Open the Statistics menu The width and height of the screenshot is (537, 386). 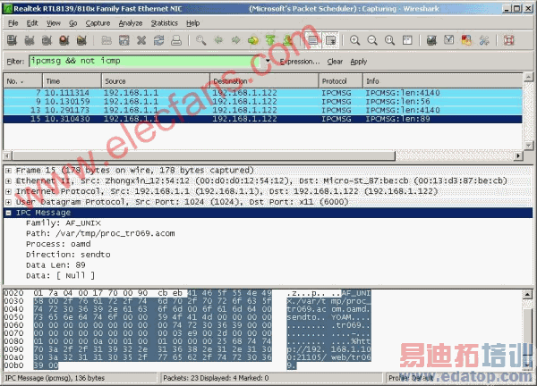pyautogui.click(x=165, y=23)
